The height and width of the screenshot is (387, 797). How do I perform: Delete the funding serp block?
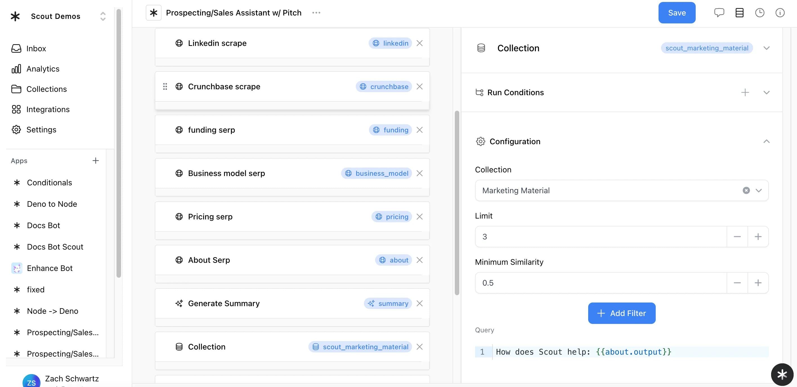click(420, 130)
